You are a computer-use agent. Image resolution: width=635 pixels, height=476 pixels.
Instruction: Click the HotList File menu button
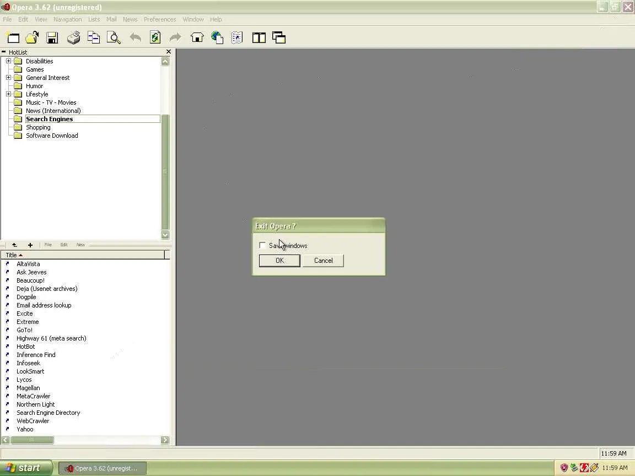point(48,245)
